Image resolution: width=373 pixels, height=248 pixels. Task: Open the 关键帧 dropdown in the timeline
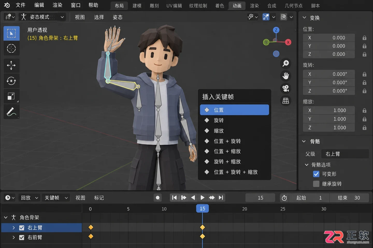56,198
